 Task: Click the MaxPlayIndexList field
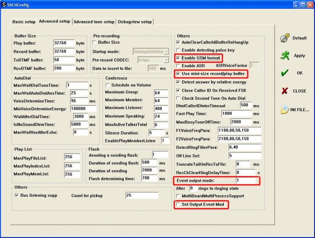click(x=72, y=166)
